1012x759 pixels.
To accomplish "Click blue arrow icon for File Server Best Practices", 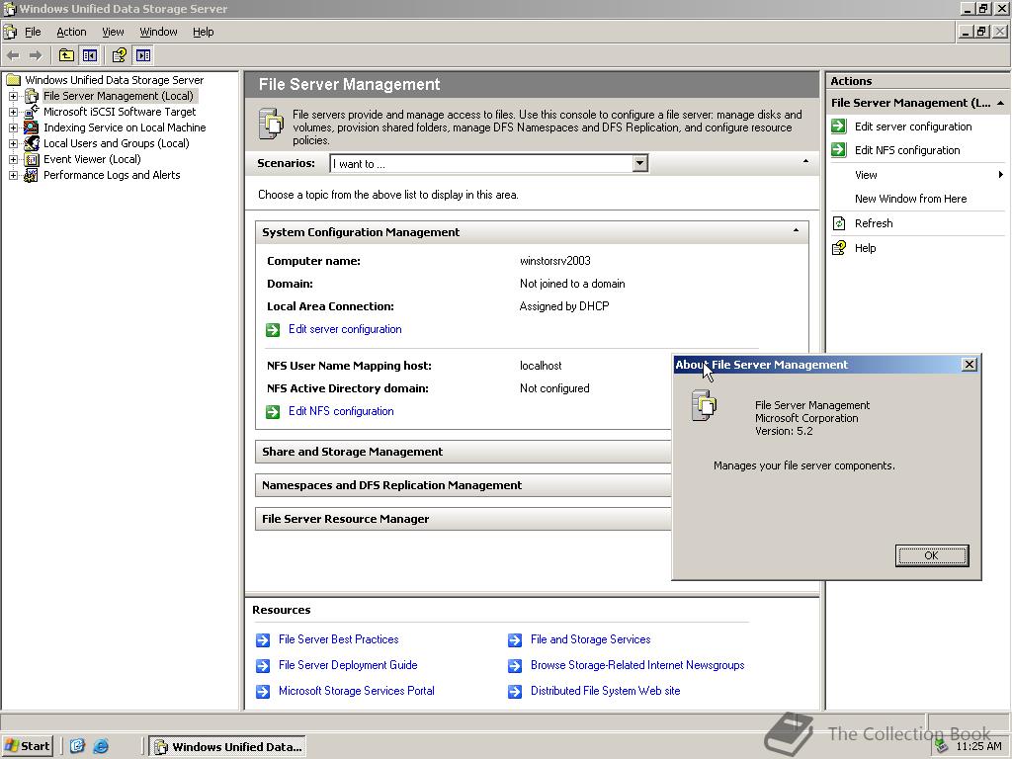I will point(263,640).
